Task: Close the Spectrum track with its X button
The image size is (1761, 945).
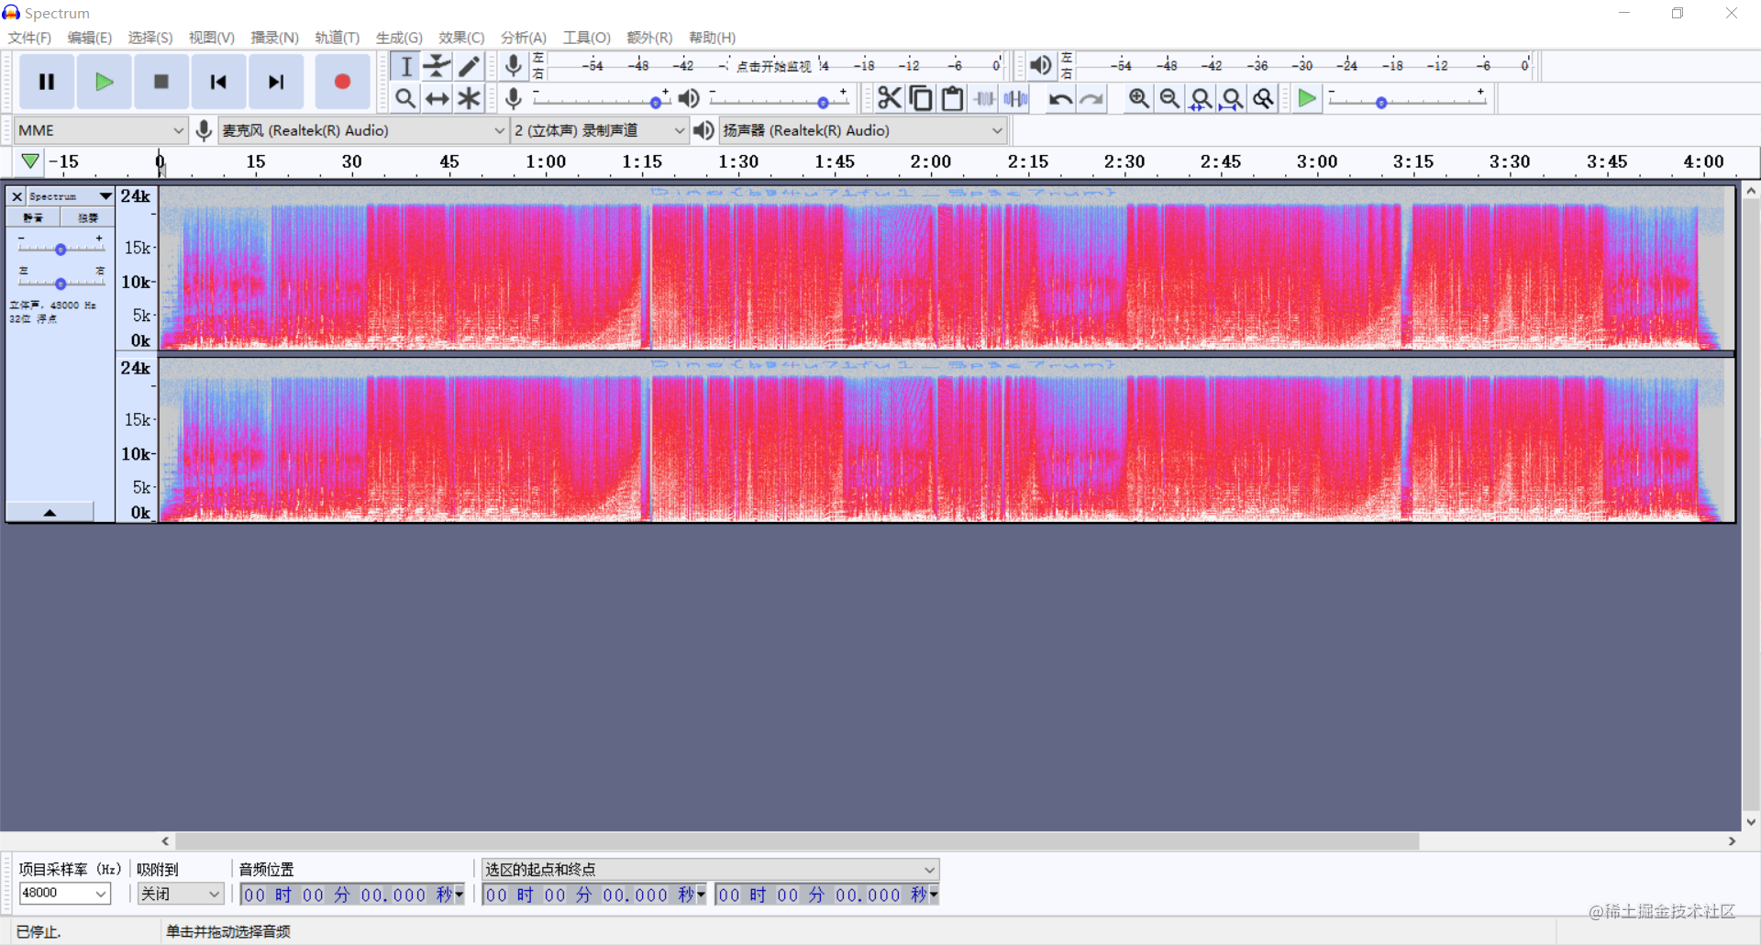Action: point(17,196)
